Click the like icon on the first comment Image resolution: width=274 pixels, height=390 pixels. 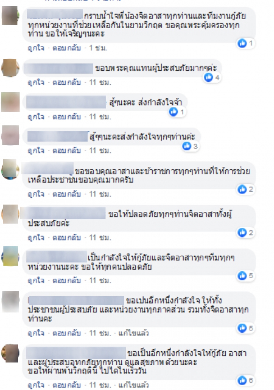click(242, 43)
